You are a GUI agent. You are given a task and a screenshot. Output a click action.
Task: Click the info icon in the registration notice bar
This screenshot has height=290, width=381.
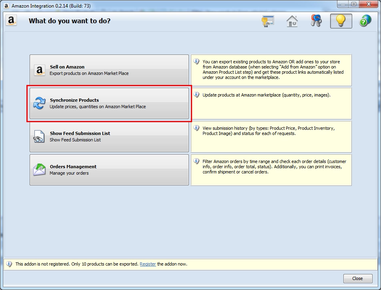[x=9, y=264]
